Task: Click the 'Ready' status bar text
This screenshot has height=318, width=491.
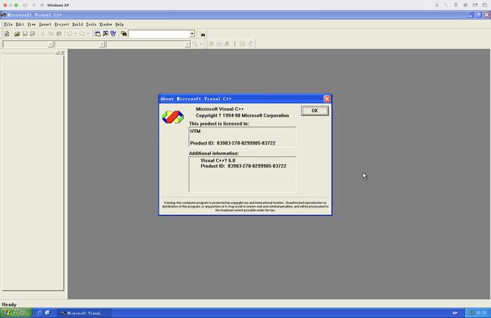Action: coord(9,304)
